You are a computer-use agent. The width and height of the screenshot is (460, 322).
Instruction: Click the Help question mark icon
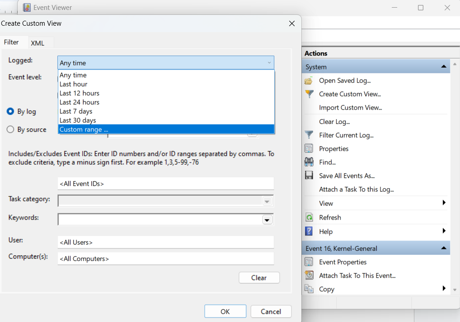pos(309,231)
